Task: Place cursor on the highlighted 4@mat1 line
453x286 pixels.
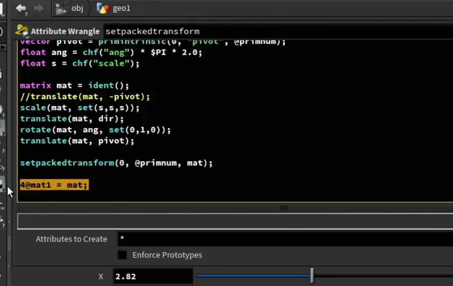Action: coord(54,185)
